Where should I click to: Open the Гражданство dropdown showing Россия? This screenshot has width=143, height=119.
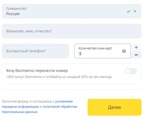click(x=72, y=11)
